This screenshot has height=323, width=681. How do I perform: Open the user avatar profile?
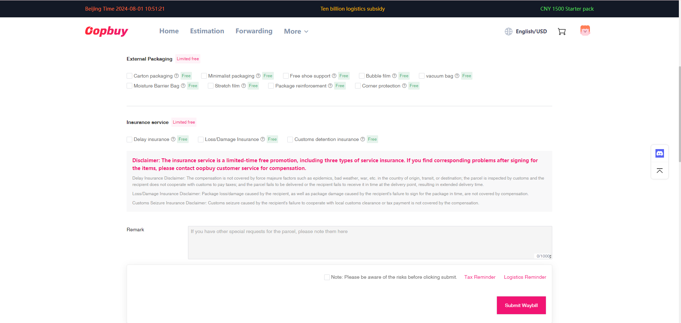[x=585, y=30]
